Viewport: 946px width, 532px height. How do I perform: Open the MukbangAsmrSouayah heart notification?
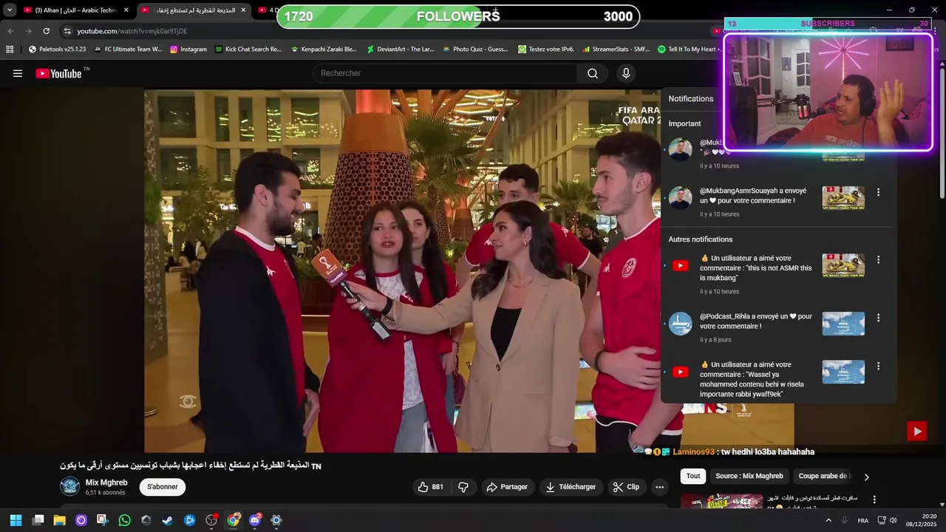click(x=753, y=202)
